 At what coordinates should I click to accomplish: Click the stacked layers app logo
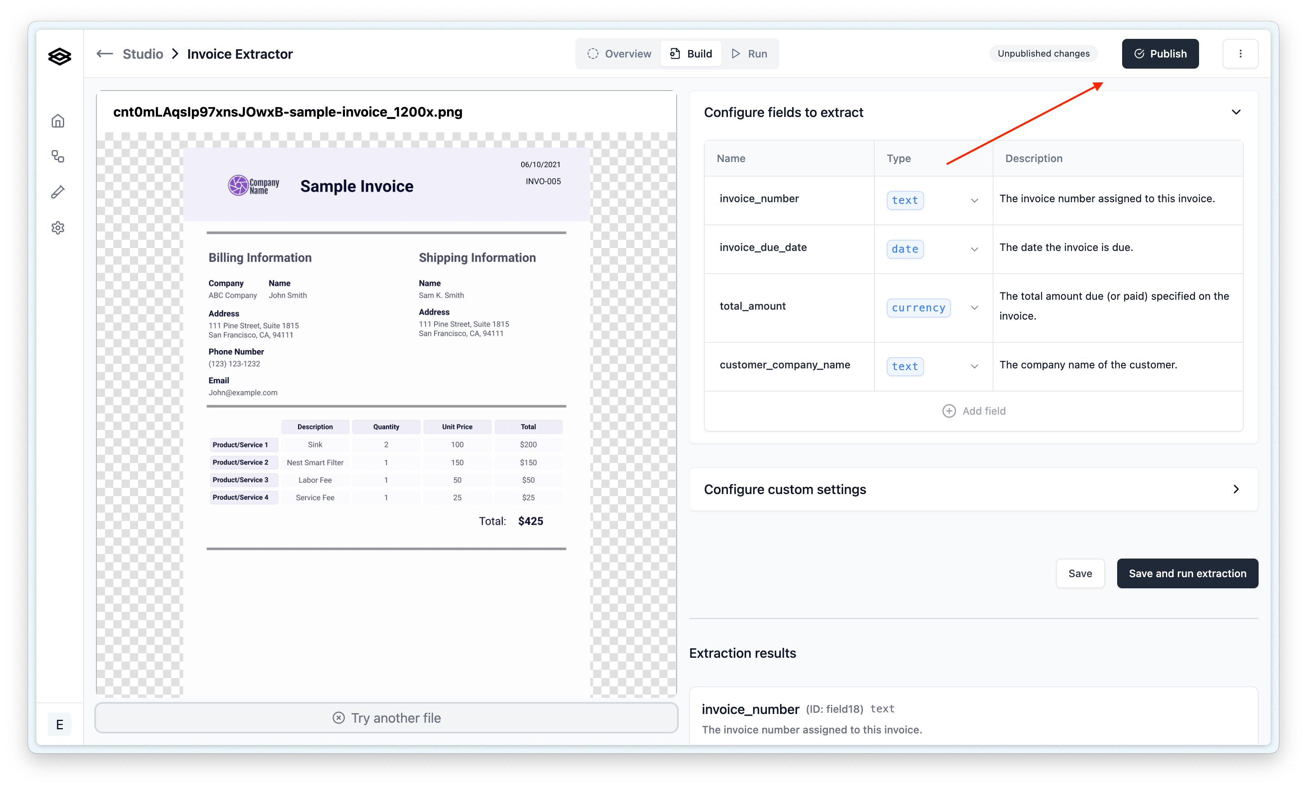pos(60,56)
